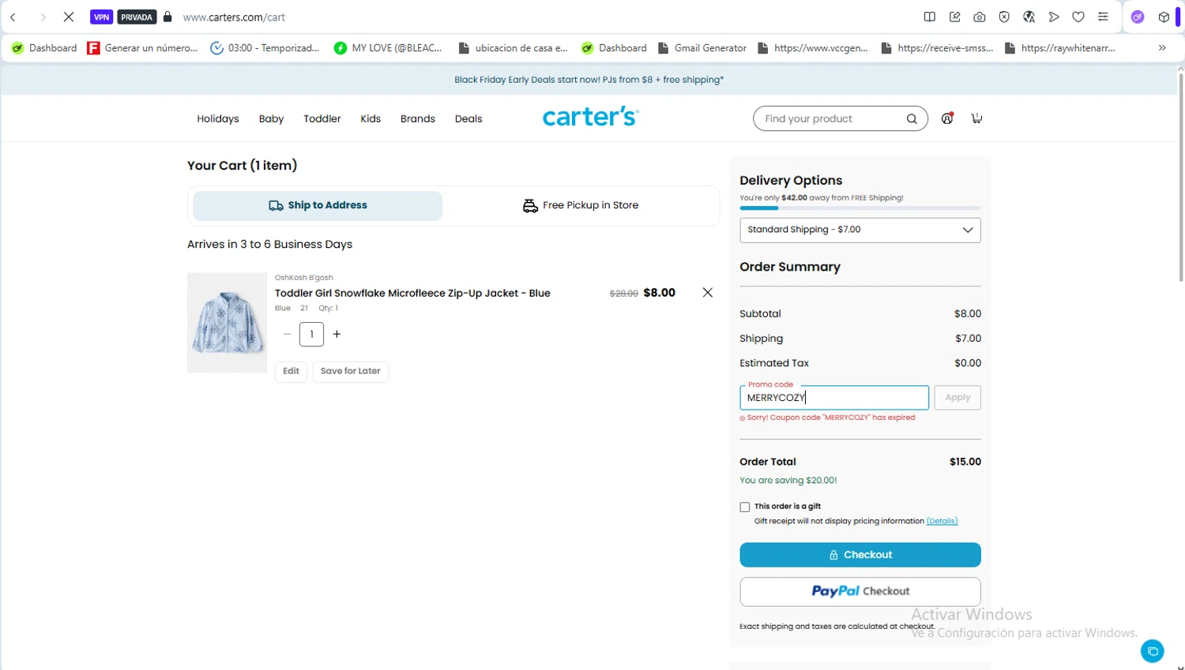This screenshot has width=1185, height=670.
Task: Open the purple sidebar assistant icon
Action: [x=1138, y=17]
